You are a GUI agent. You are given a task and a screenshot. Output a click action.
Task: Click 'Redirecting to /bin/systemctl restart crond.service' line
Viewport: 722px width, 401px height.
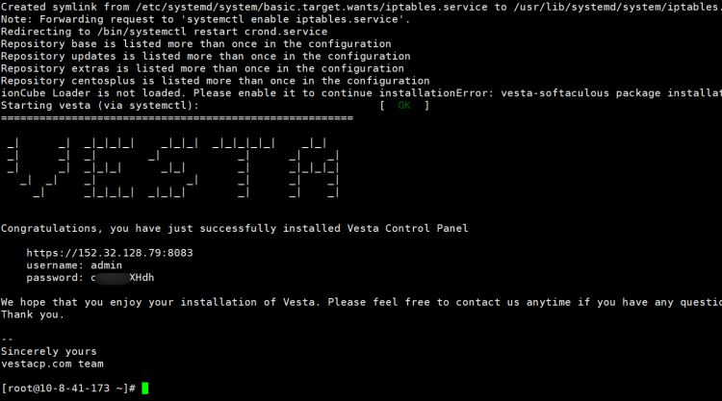click(x=164, y=32)
